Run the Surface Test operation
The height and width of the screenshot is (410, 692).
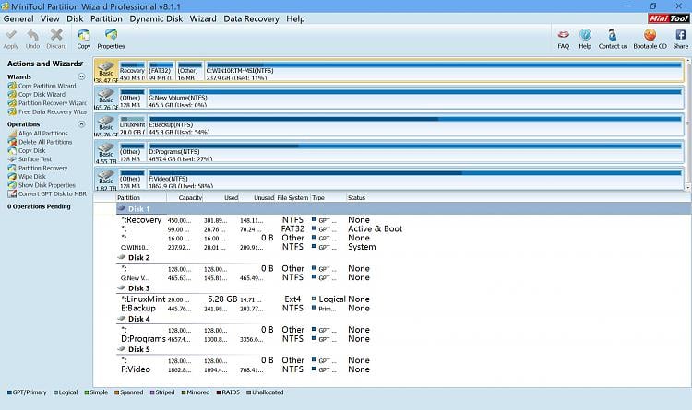30,159
